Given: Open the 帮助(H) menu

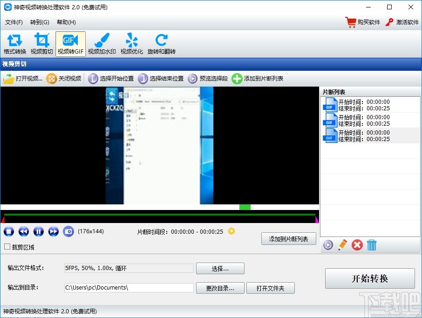Looking at the screenshot, I should coord(66,22).
